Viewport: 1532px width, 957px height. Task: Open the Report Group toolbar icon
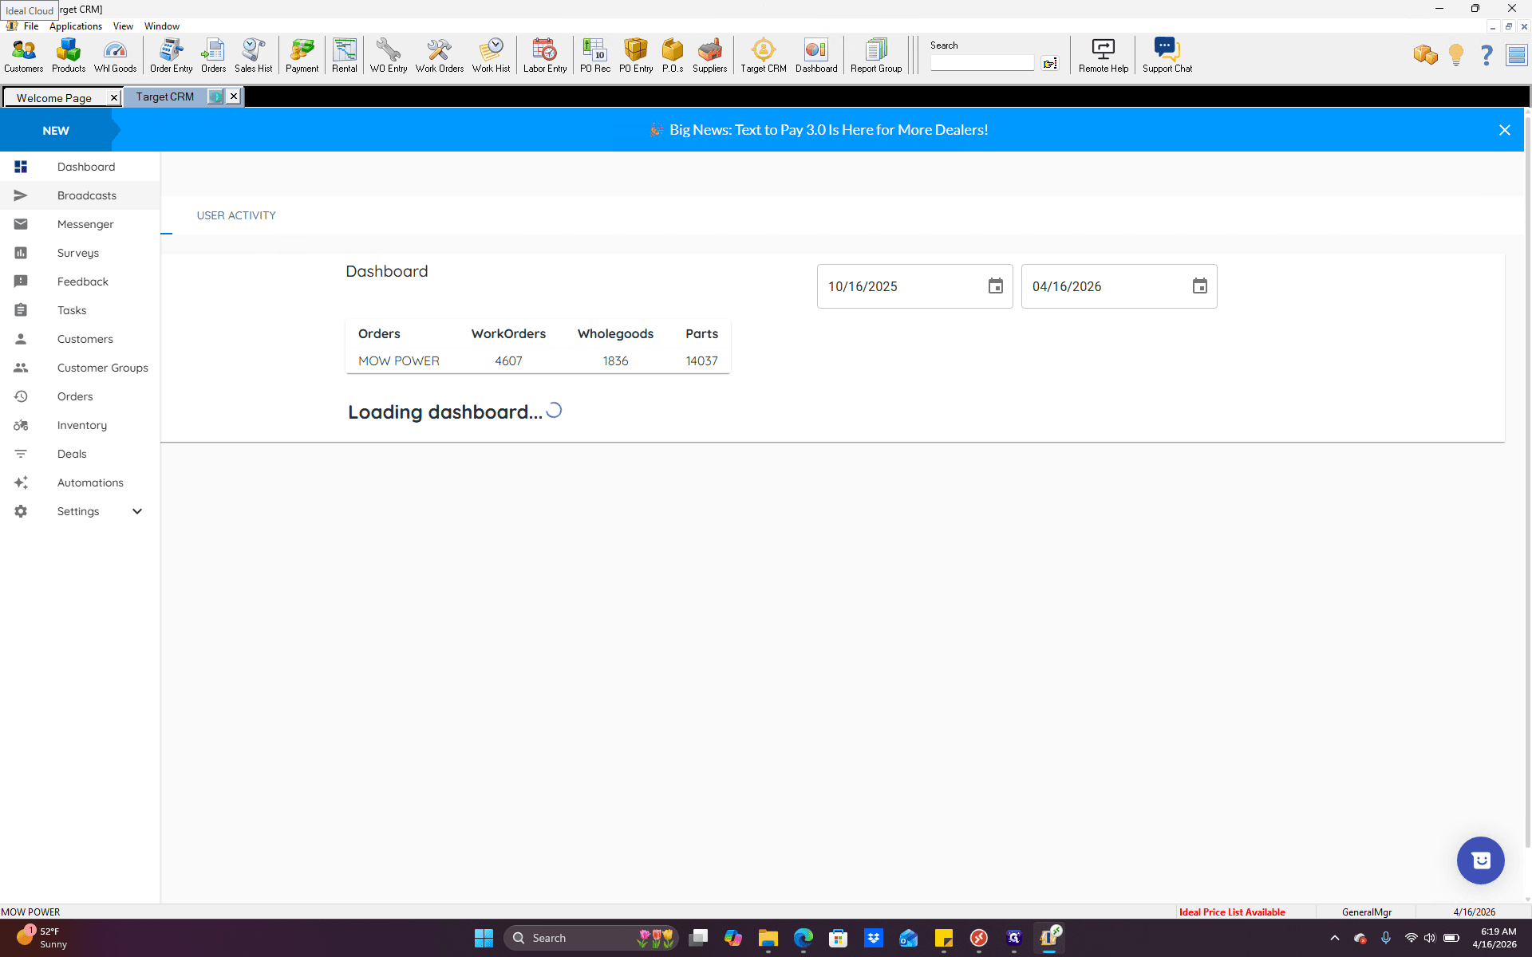coord(876,56)
